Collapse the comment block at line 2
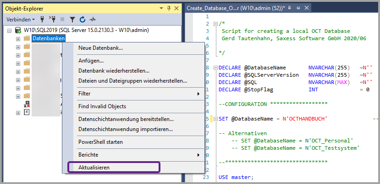This screenshot has height=184, width=380. click(x=215, y=23)
